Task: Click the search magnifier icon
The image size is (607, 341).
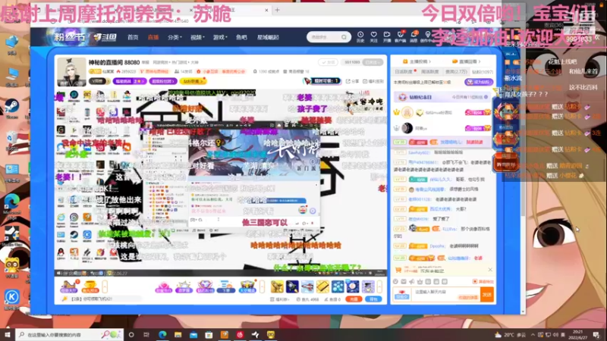Action: 344,37
